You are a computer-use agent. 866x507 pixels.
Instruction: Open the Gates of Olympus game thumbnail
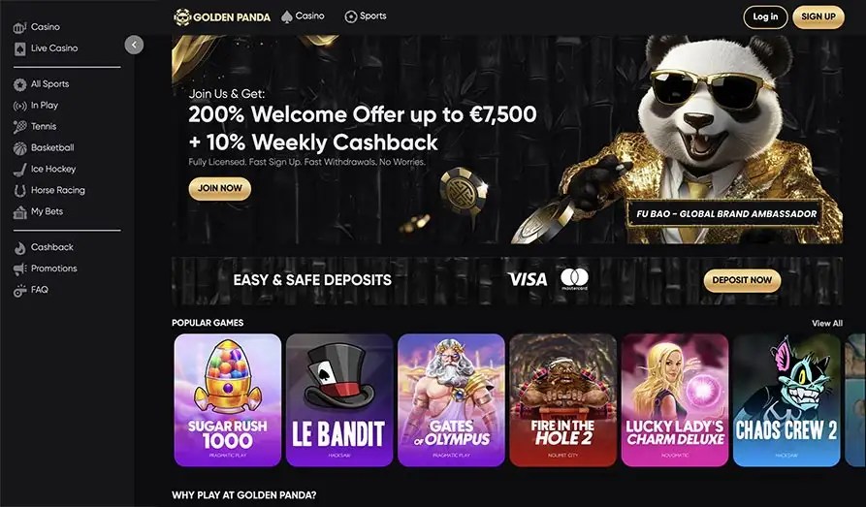pyautogui.click(x=451, y=399)
